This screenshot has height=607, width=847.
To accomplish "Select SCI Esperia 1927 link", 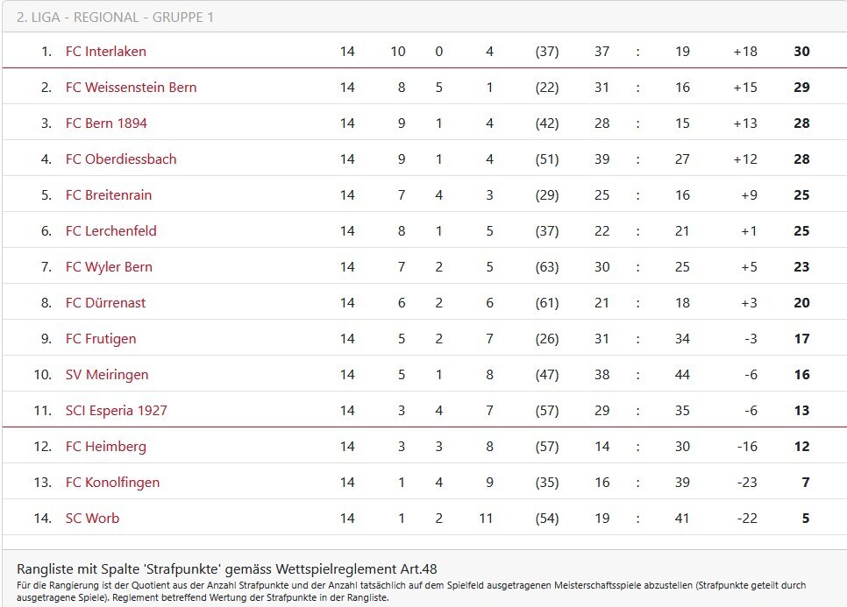I will pyautogui.click(x=116, y=411).
